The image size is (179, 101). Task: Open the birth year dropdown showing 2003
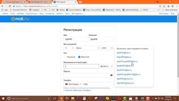107,48
